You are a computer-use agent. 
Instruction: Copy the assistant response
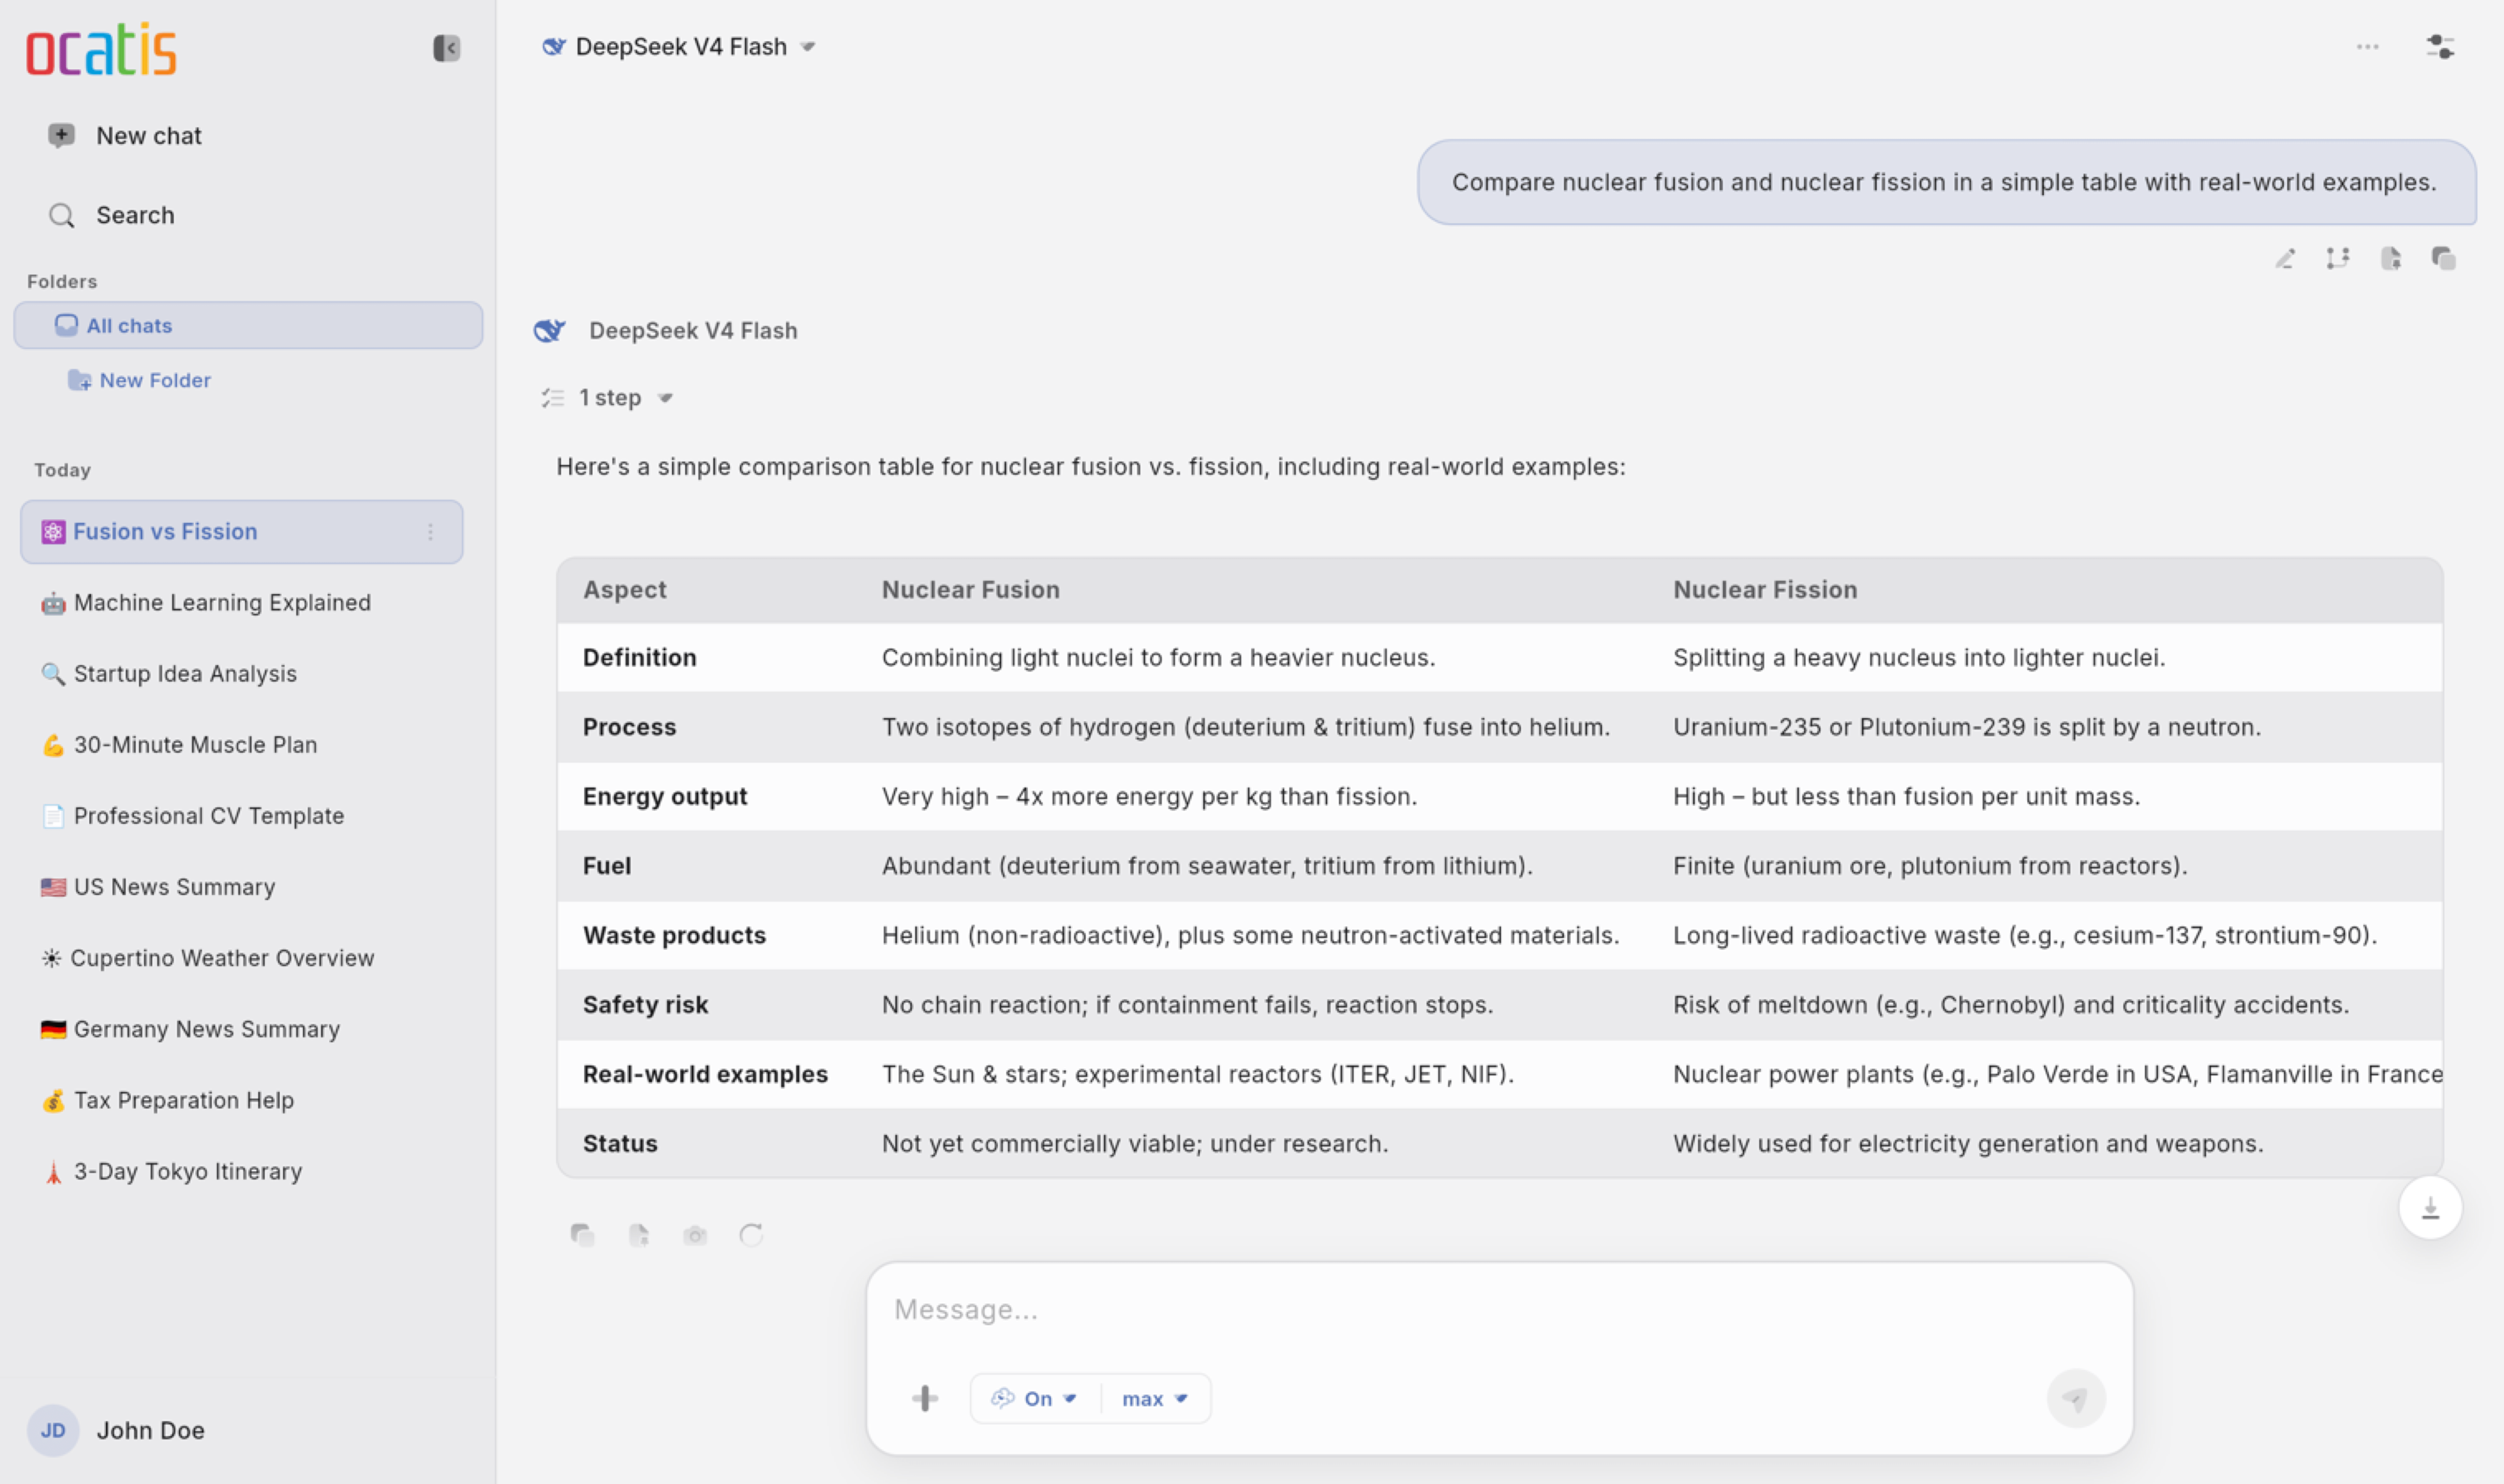(582, 1235)
